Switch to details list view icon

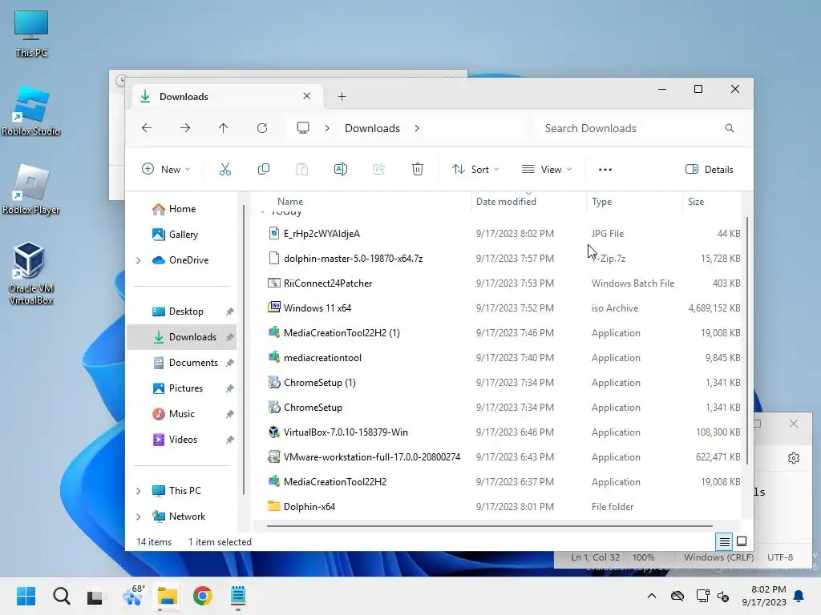(724, 542)
